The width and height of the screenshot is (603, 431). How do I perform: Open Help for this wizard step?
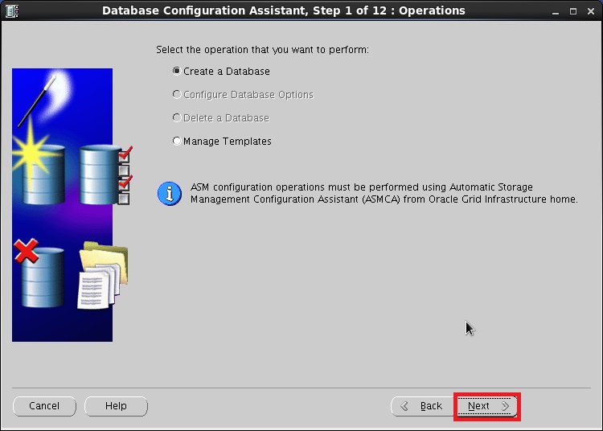coord(116,406)
